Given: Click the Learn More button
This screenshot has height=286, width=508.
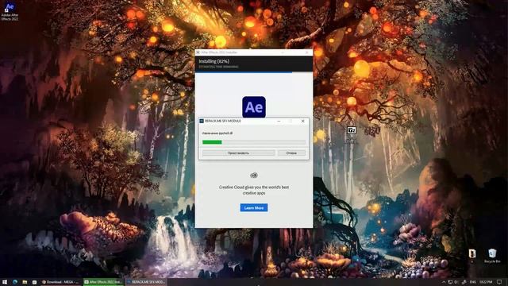Looking at the screenshot, I should click(x=254, y=207).
